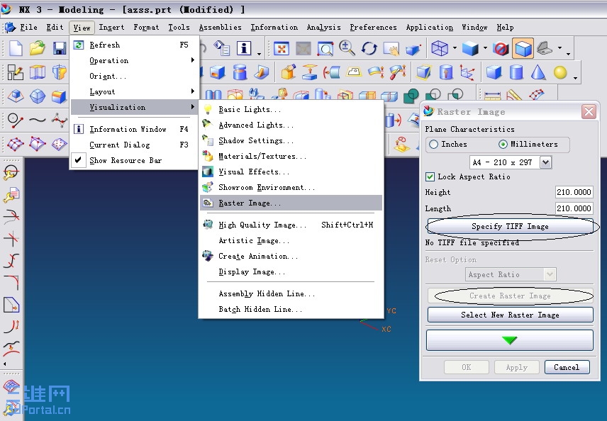Click the Create Raster Image button

pos(510,296)
